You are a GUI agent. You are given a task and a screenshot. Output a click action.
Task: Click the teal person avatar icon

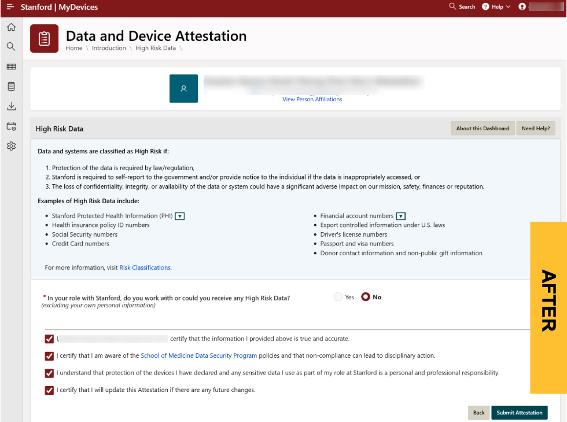(x=184, y=89)
